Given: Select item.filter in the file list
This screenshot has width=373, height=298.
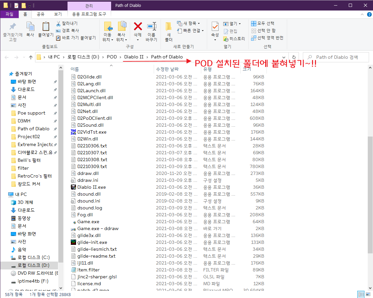Looking at the screenshot, I should pos(88,270).
